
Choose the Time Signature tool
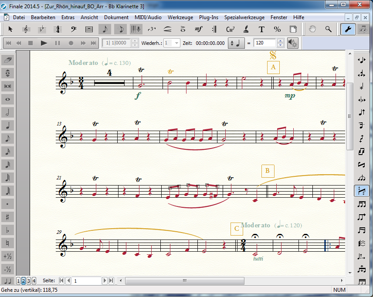coord(58,29)
